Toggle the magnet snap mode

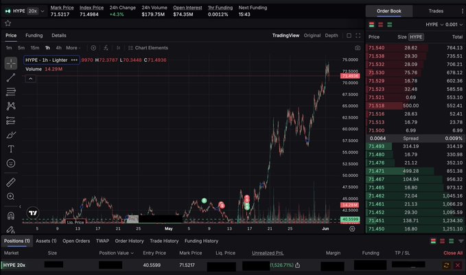coord(11,215)
